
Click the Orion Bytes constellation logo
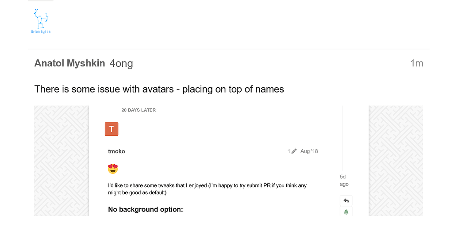tap(41, 21)
